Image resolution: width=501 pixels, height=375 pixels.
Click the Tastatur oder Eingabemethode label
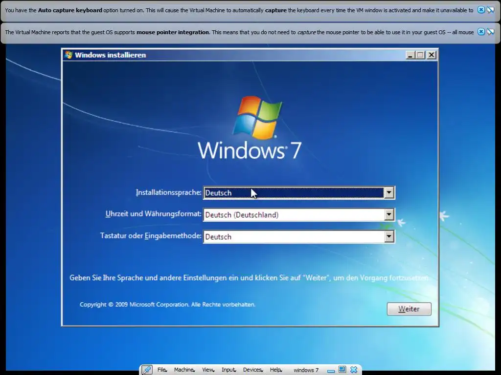(151, 236)
